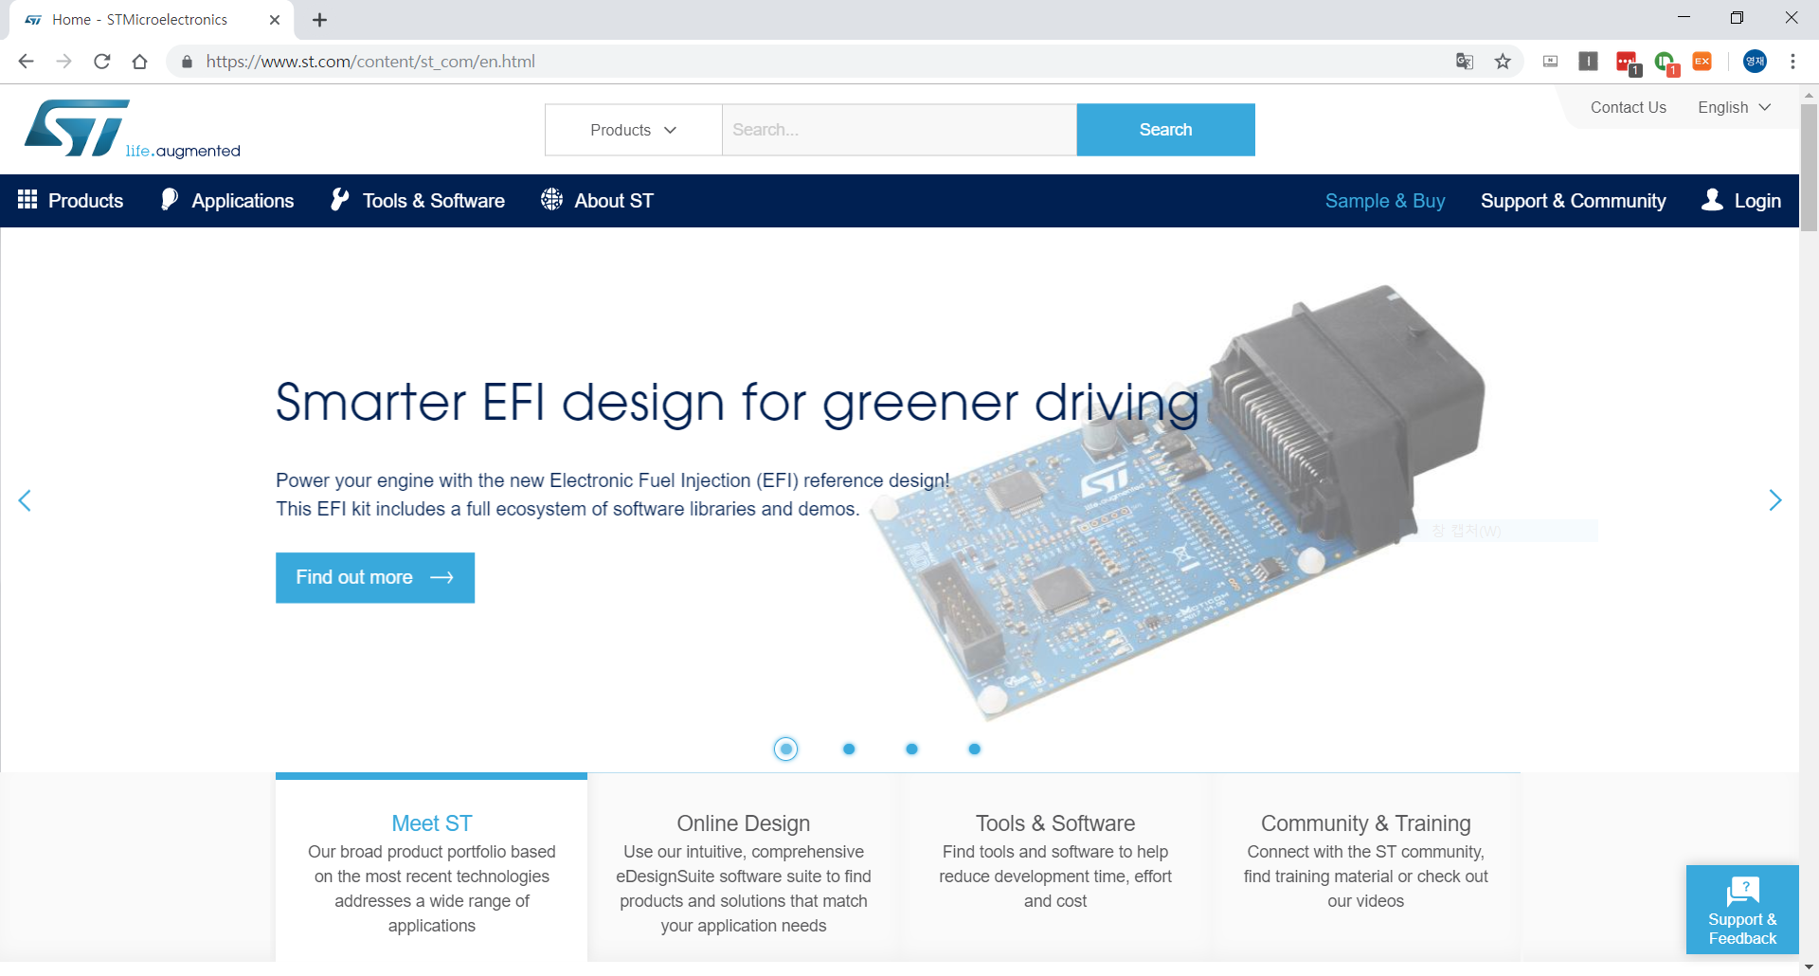Click into the Search input field
Viewport: 1819px width, 976px height.
pos(899,130)
